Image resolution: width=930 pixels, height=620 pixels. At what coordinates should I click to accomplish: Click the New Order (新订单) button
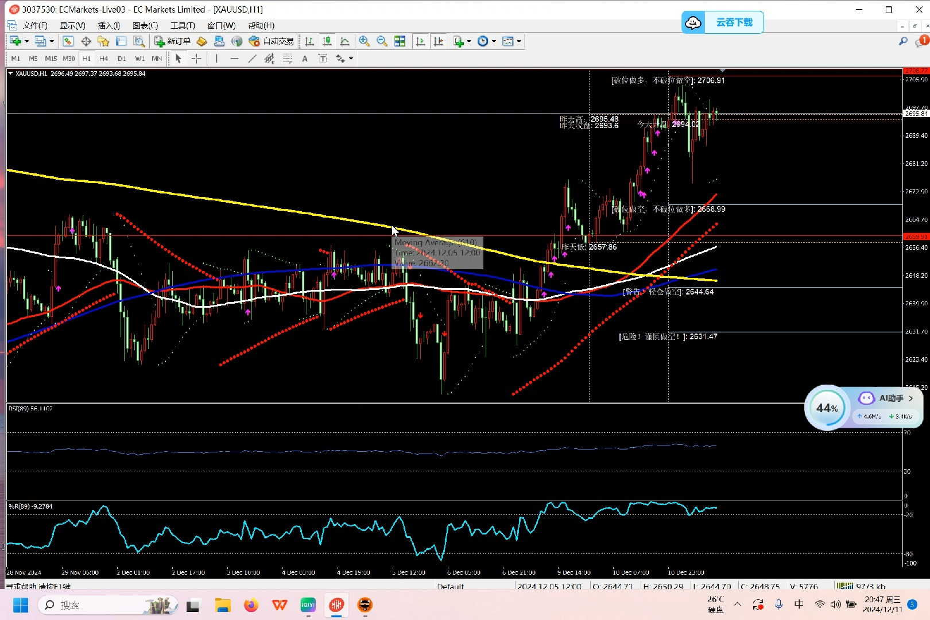tap(172, 41)
